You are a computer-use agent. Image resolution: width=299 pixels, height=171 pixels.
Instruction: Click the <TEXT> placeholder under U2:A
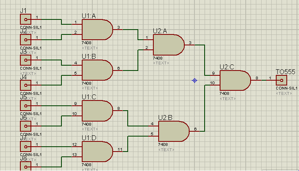click(x=161, y=63)
